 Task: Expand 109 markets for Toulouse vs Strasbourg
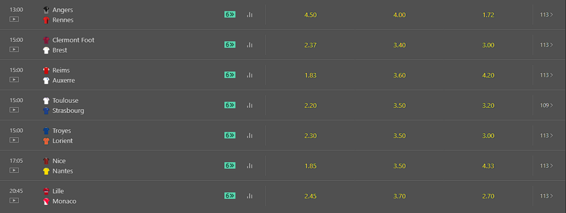(x=547, y=105)
